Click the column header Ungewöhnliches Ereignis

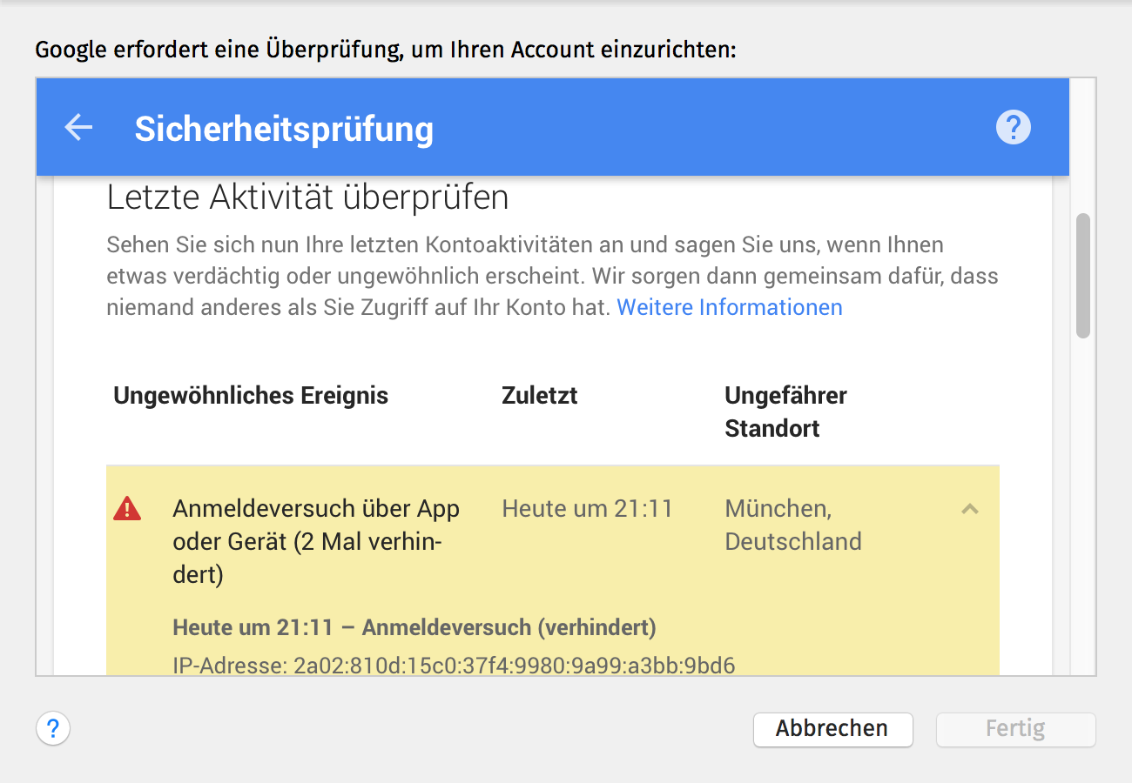point(251,396)
